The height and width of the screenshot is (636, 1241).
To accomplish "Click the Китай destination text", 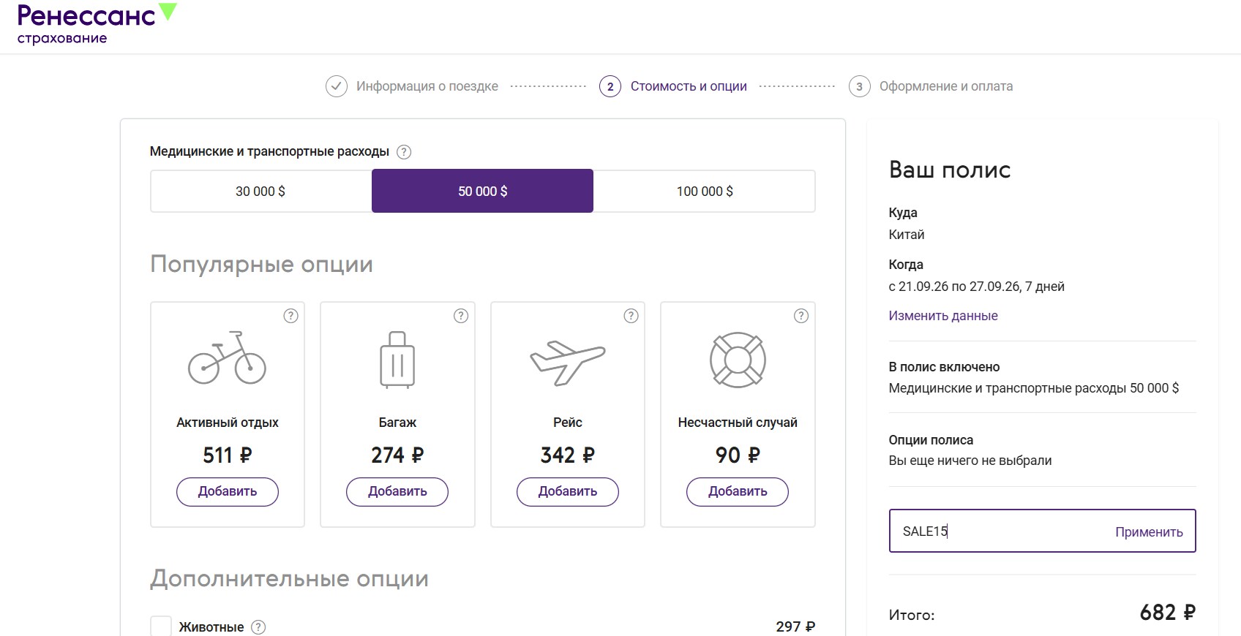I will (907, 235).
